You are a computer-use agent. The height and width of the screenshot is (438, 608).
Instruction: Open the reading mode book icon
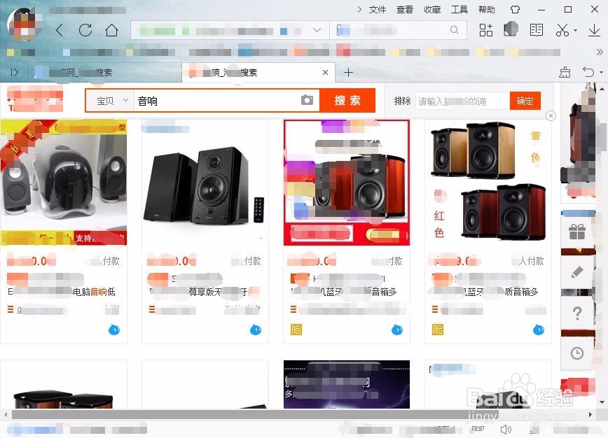coord(537,30)
